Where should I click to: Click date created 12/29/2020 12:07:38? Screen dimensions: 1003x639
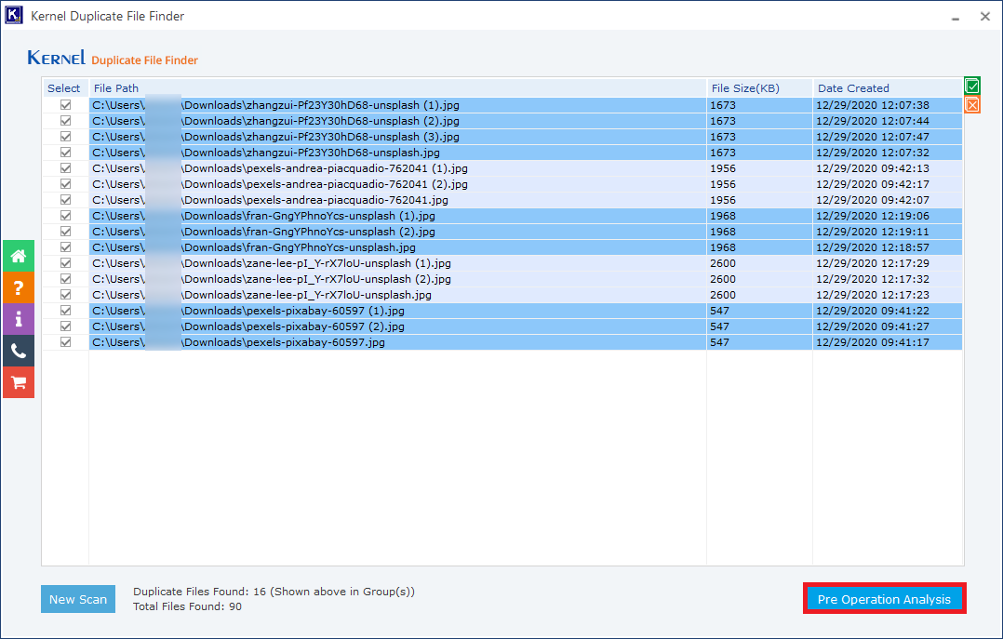point(873,105)
